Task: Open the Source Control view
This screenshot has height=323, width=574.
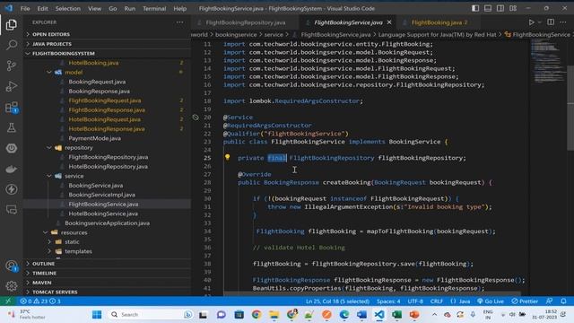Action: pyautogui.click(x=12, y=65)
